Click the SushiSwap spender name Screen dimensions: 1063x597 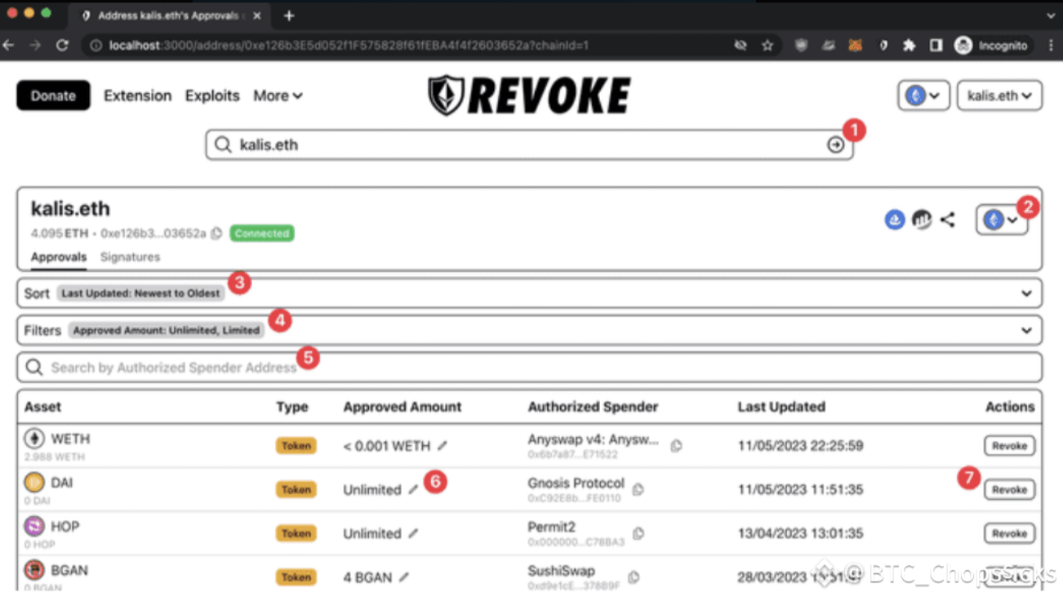(561, 570)
